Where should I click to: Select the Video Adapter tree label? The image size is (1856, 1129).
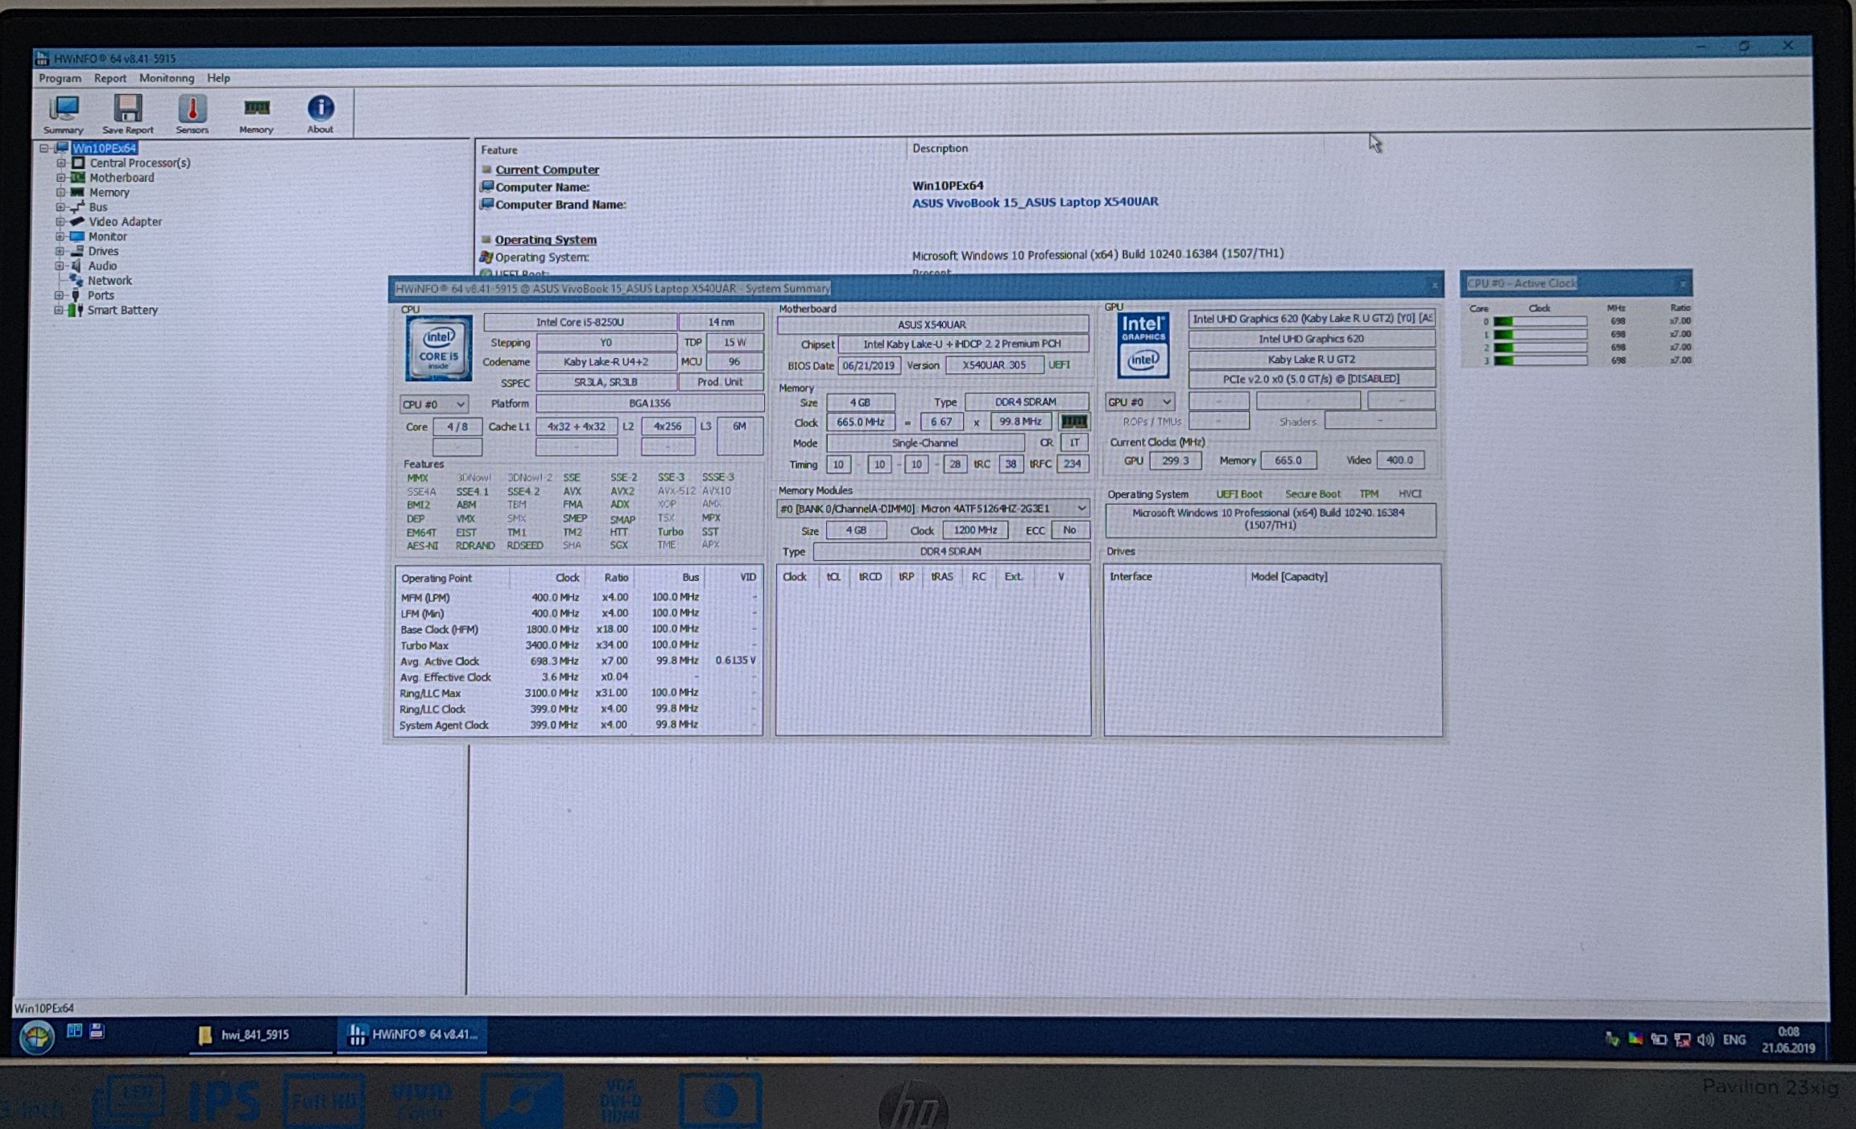tap(125, 221)
